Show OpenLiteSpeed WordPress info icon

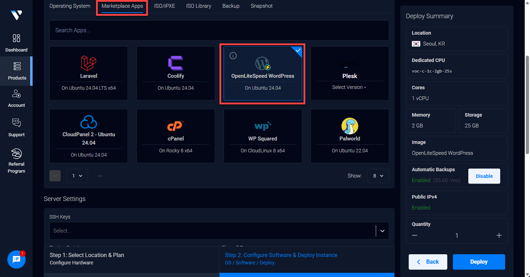tap(233, 56)
